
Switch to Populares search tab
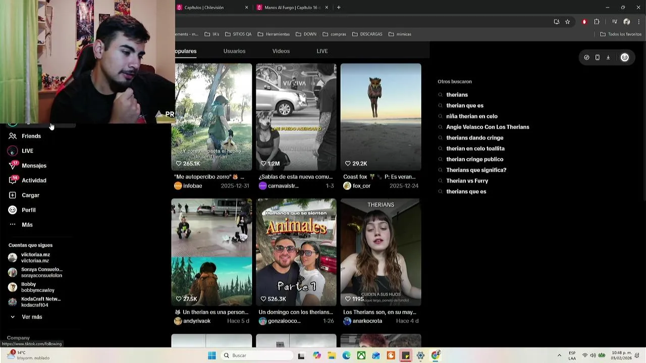pyautogui.click(x=186, y=51)
